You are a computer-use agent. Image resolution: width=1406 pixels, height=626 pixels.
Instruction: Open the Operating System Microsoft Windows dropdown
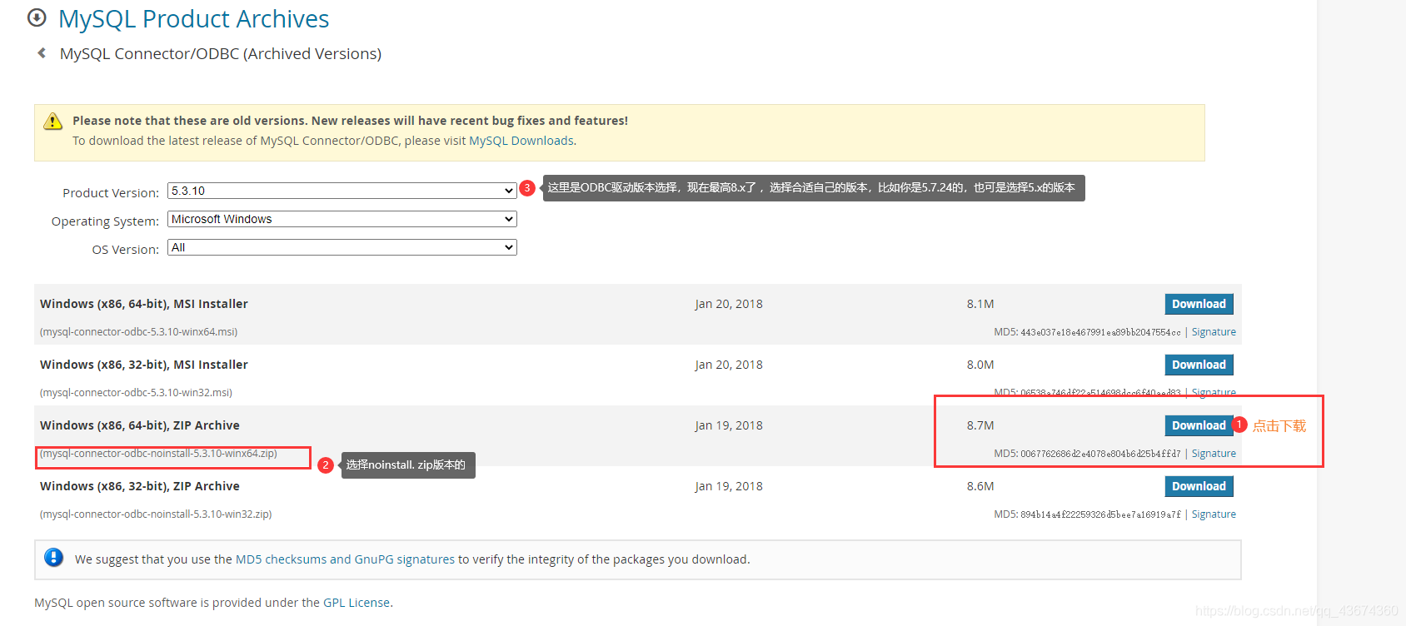[342, 219]
